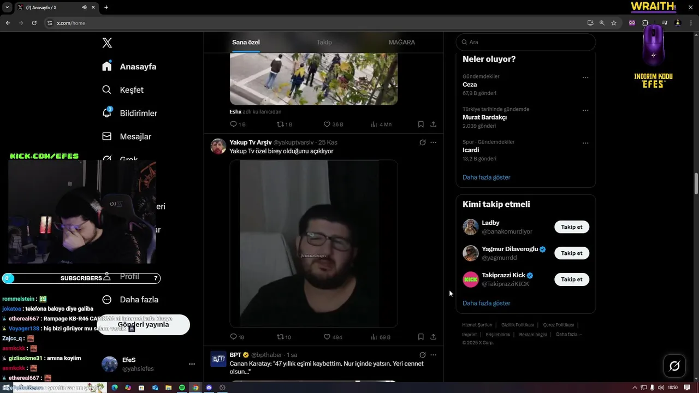This screenshot has width=699, height=393.
Task: Open more options for Ceza trend
Action: [585, 78]
